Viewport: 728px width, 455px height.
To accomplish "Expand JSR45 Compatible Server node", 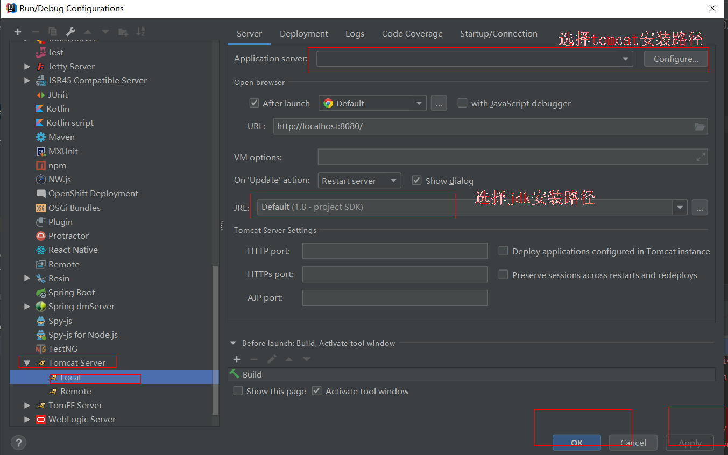I will tap(27, 80).
